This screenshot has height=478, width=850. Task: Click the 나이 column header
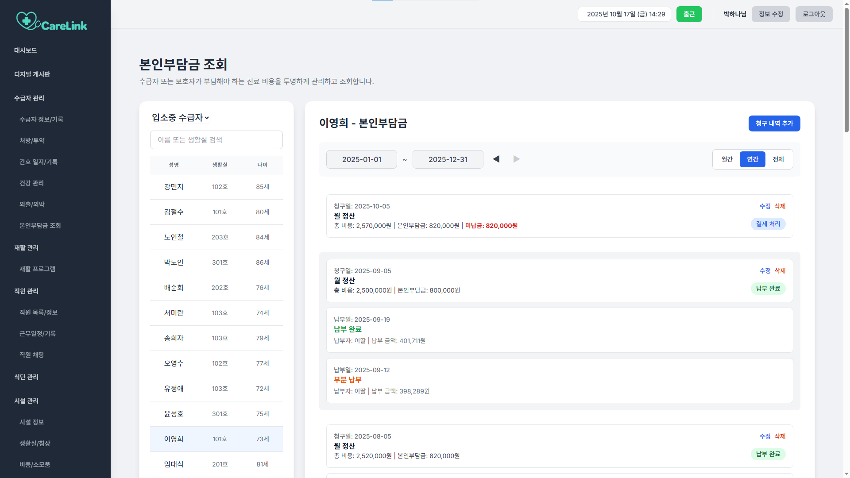point(263,165)
